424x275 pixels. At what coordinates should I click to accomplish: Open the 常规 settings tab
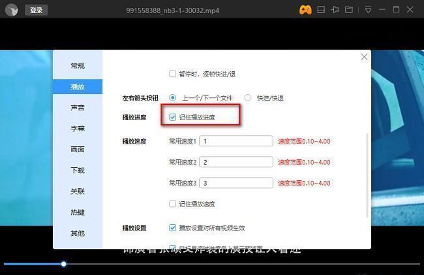78,66
